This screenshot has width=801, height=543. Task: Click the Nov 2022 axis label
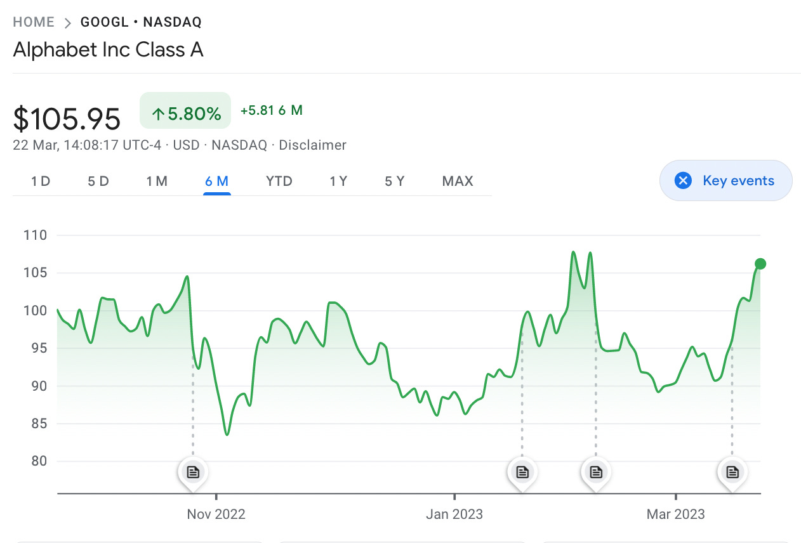click(x=216, y=514)
